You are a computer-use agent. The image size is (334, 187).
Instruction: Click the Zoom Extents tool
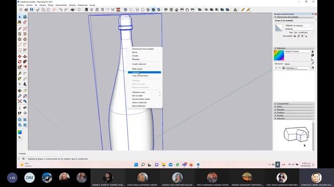pyautogui.click(x=20, y=101)
